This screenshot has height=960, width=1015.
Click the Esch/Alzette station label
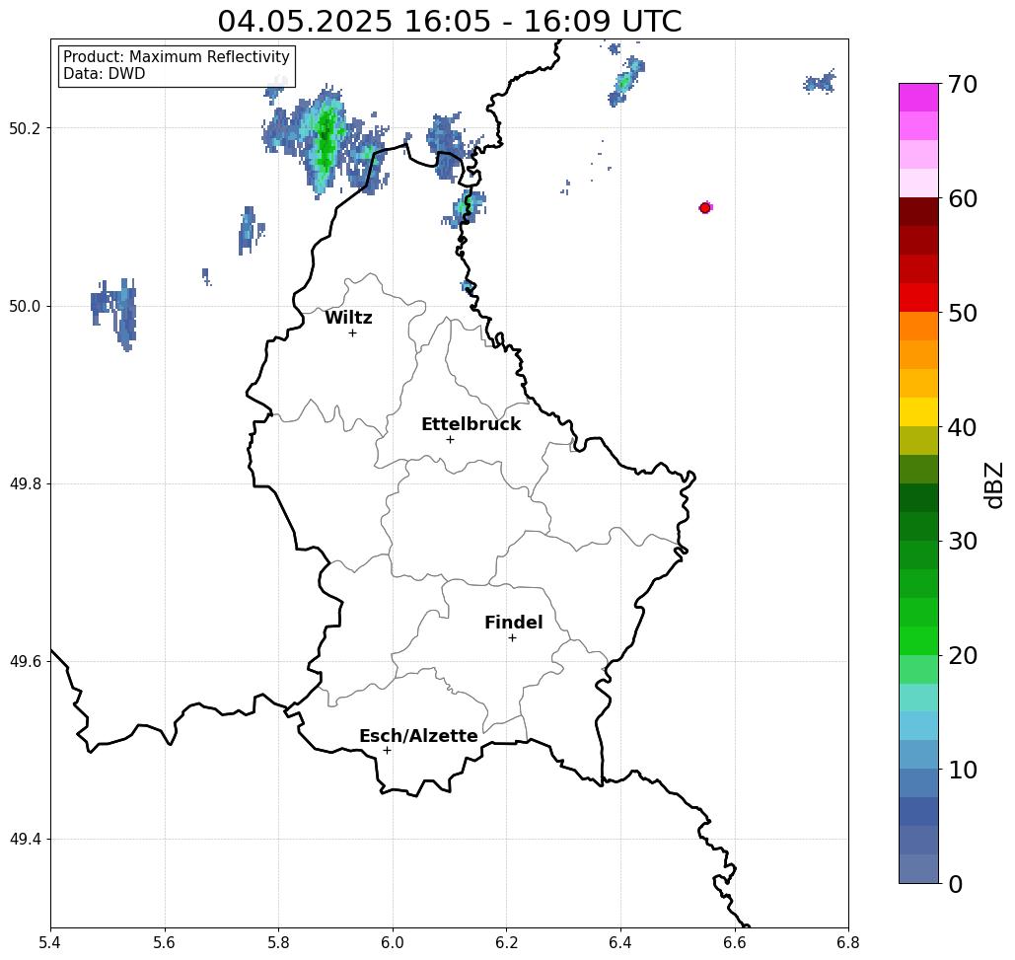click(x=418, y=736)
